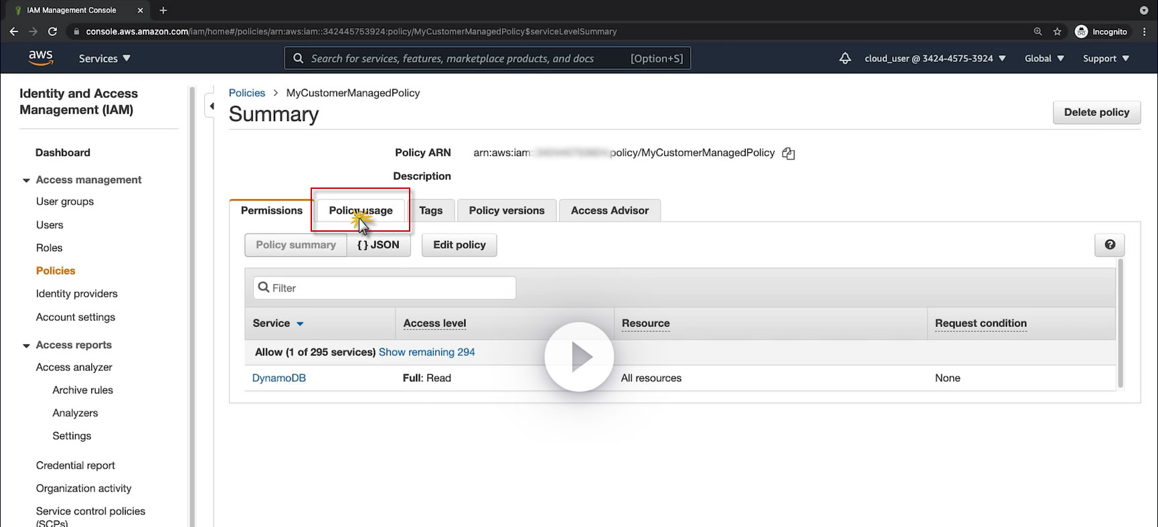The width and height of the screenshot is (1158, 527).
Task: Switch to the Policy usage tab
Action: coord(361,210)
